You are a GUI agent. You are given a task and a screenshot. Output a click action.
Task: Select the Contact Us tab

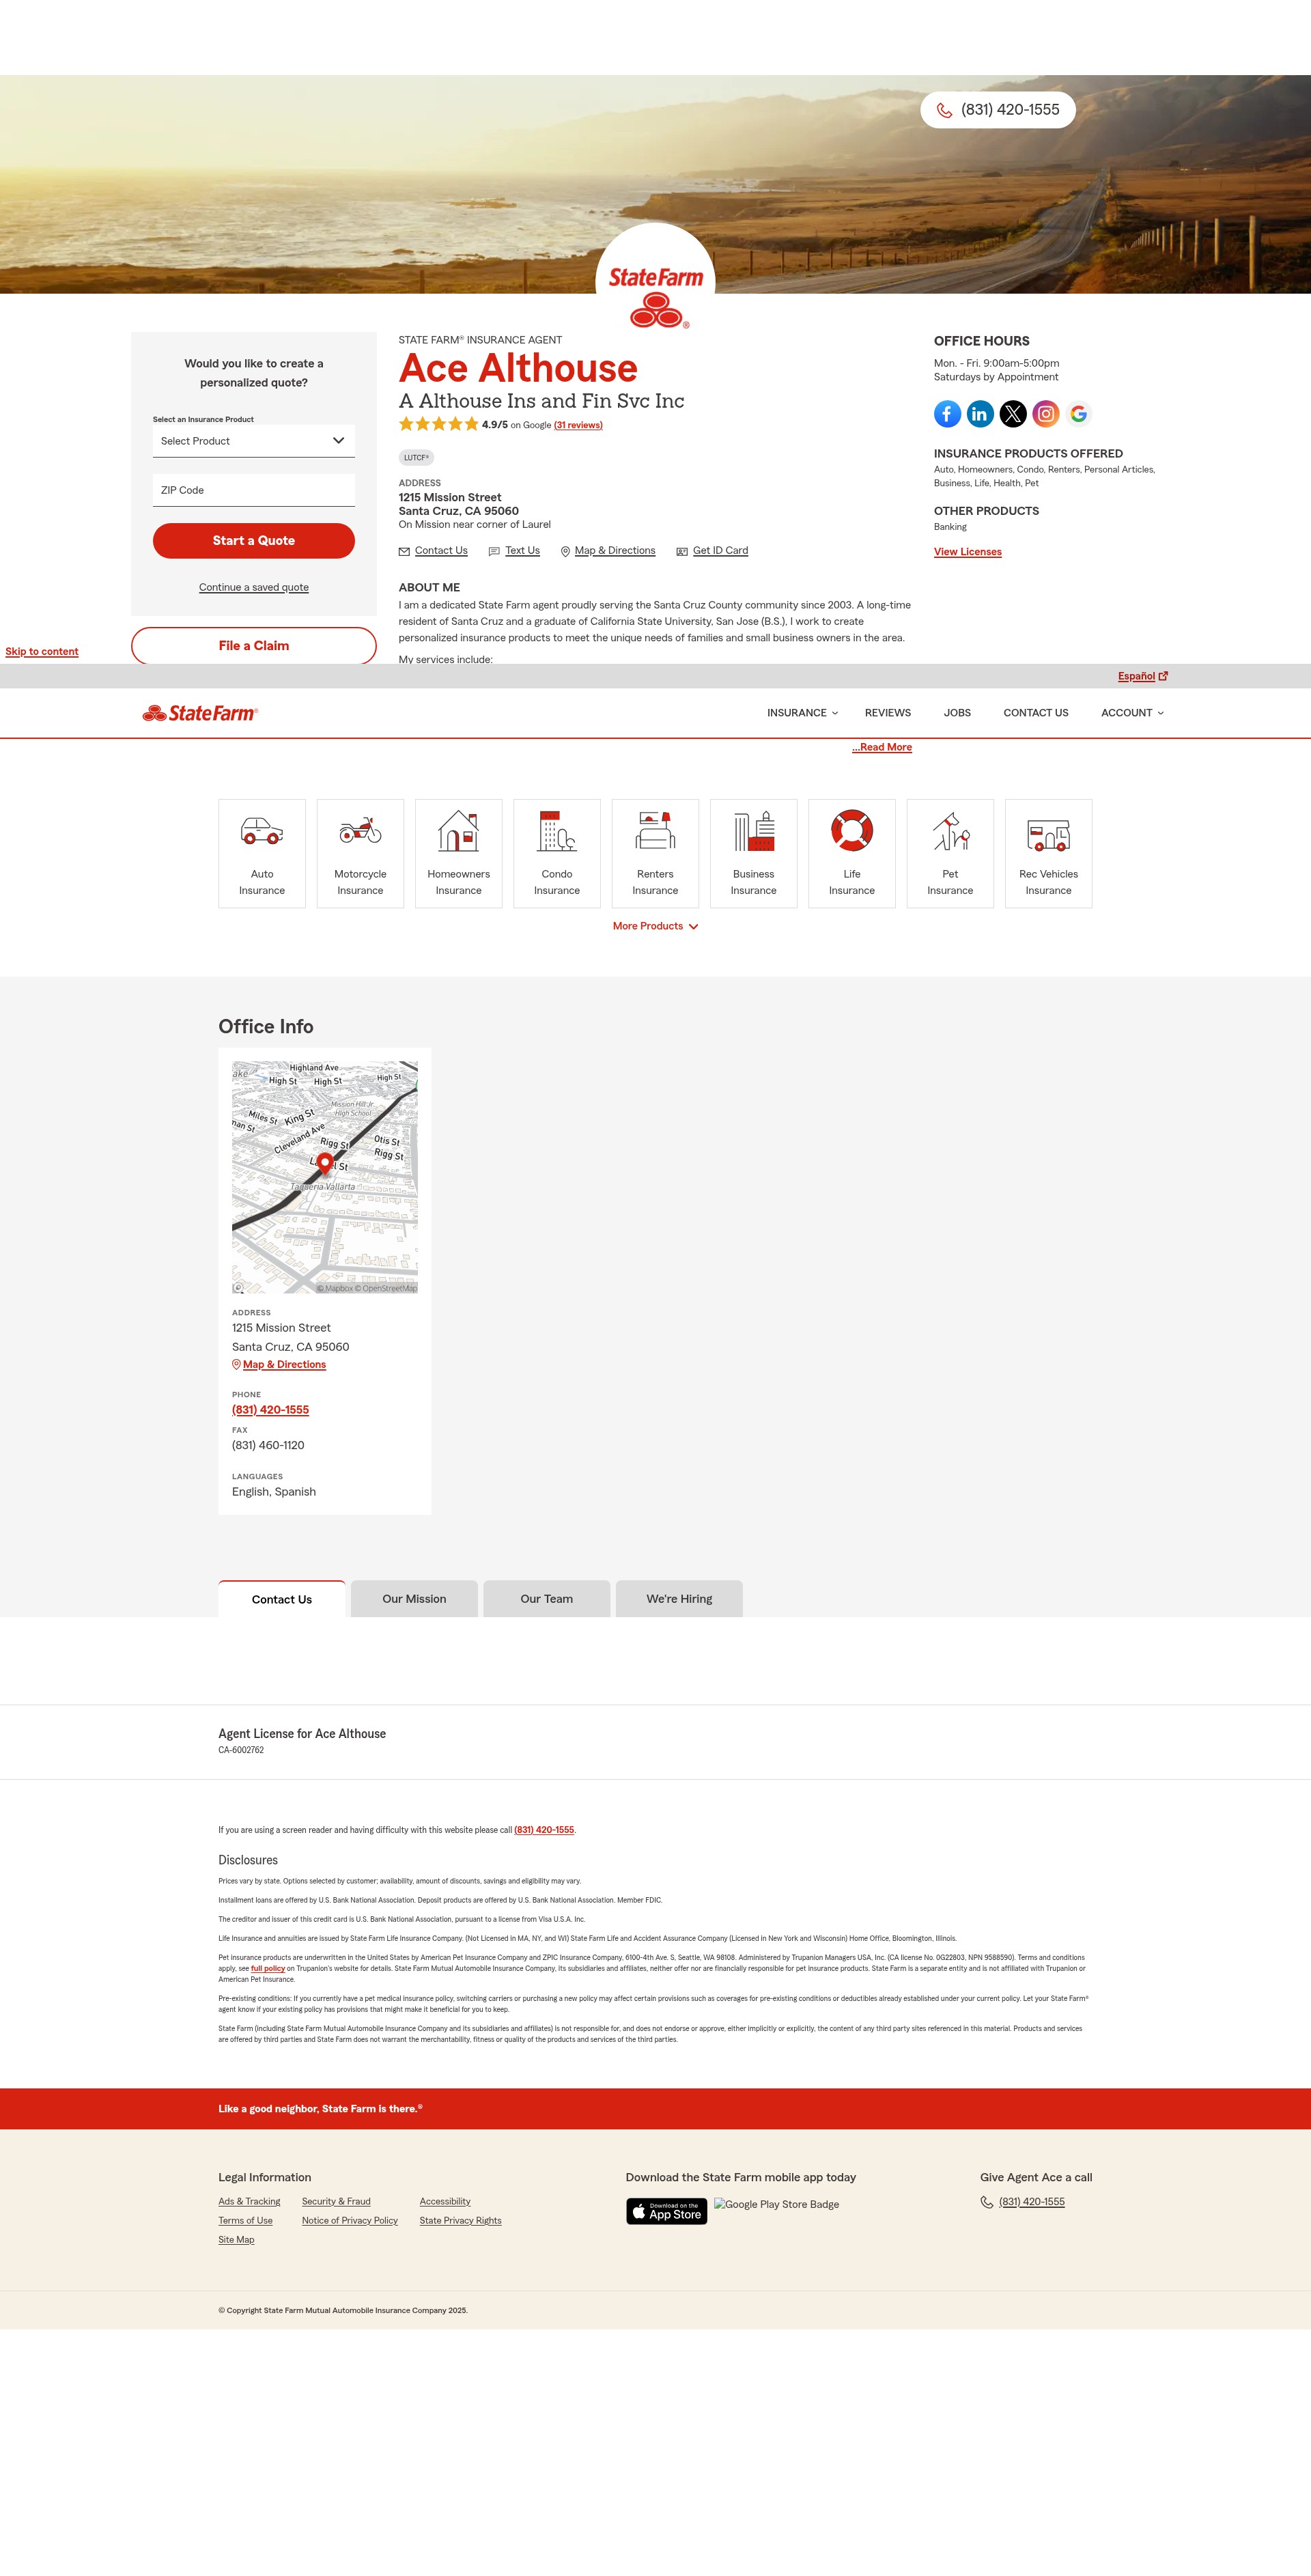coord(282,1599)
